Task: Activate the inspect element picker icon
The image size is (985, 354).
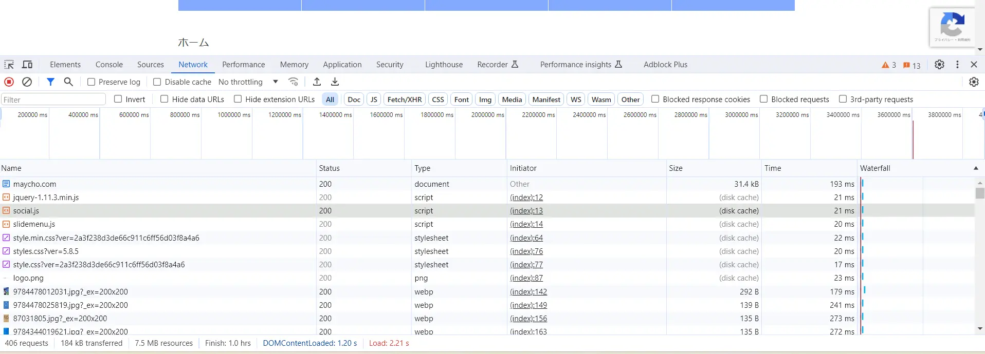Action: [9, 65]
